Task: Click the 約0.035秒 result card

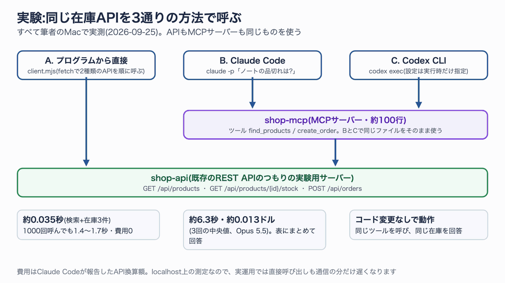Action: [88, 225]
